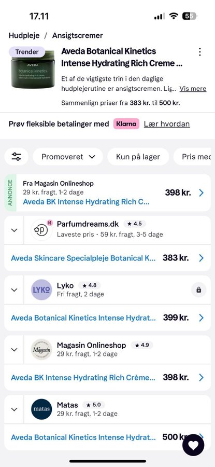
Task: Expand the Lyko offer details
Action: point(14,290)
